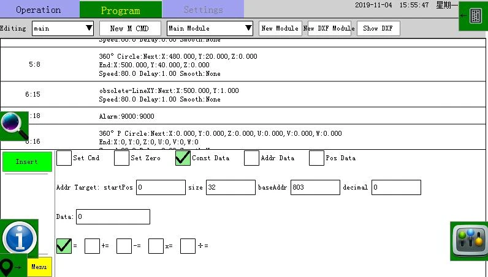Viewport: 488px width, 277px height.
Task: Open the control sliders panel icon
Action: pyautogui.click(x=469, y=241)
